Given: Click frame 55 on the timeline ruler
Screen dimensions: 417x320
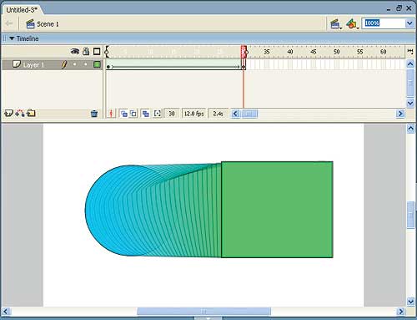Looking at the screenshot, I should tap(360, 52).
